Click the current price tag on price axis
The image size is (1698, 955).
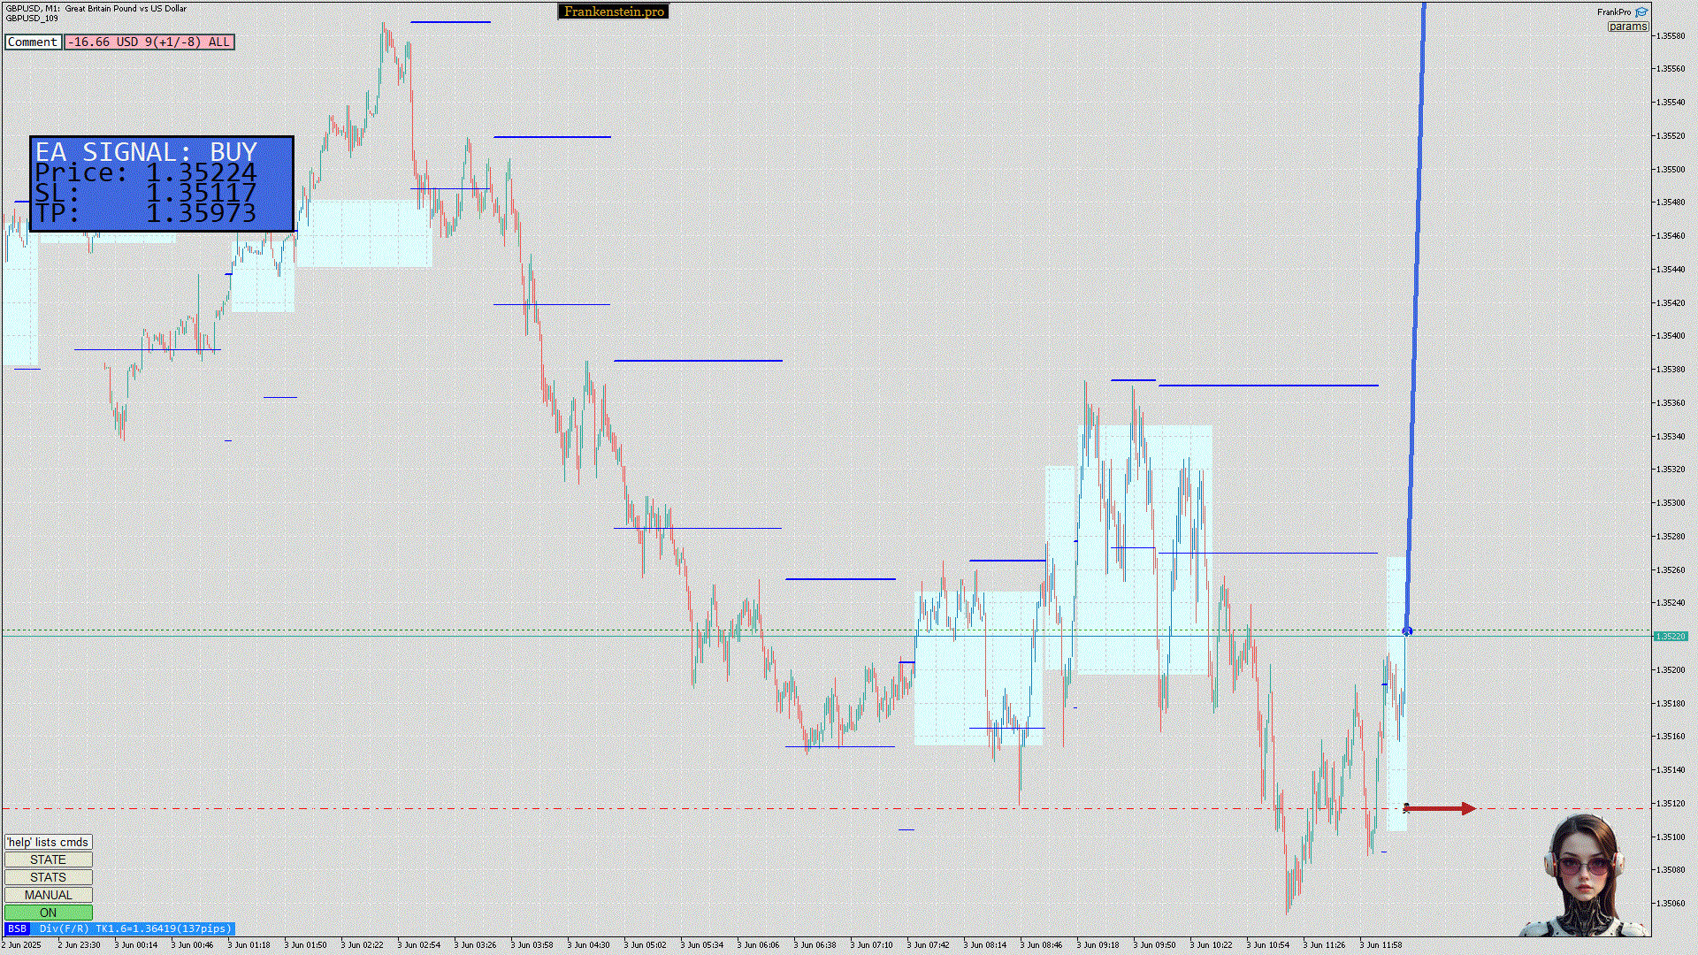point(1670,636)
